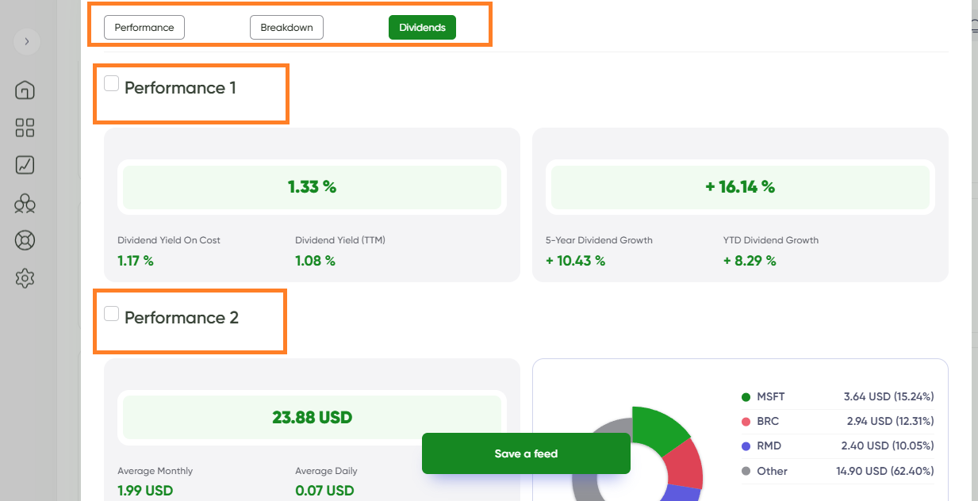Tick the Performance 1 checkbox
This screenshot has width=978, height=501.
point(112,83)
